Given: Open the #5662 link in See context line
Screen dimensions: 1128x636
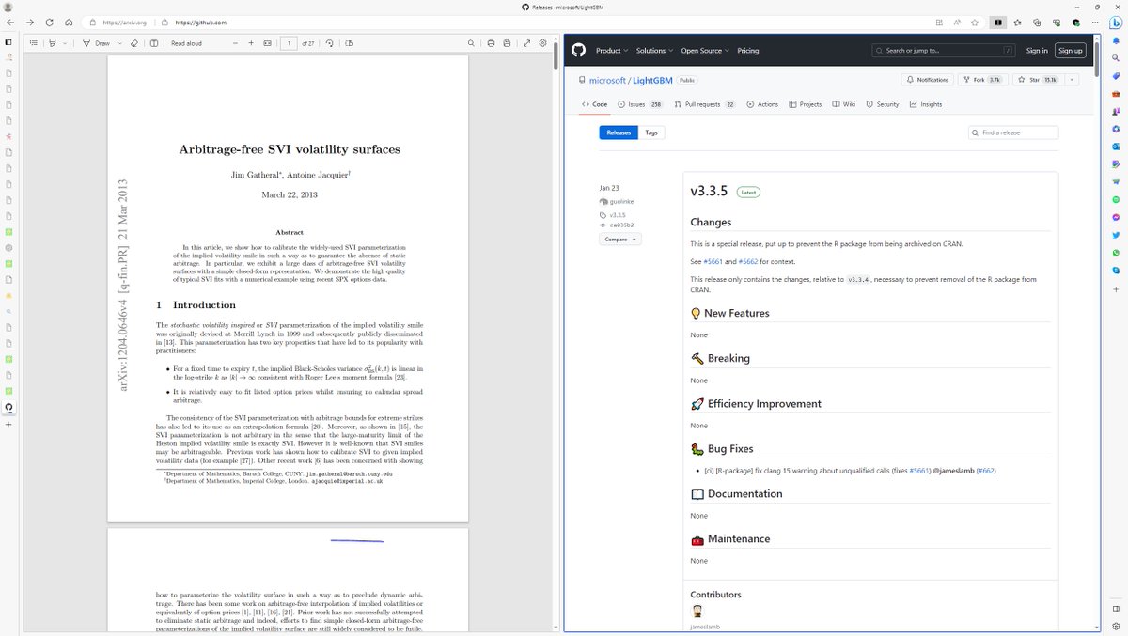Looking at the screenshot, I should 748,261.
